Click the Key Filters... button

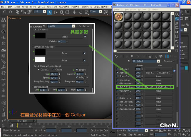137,134
